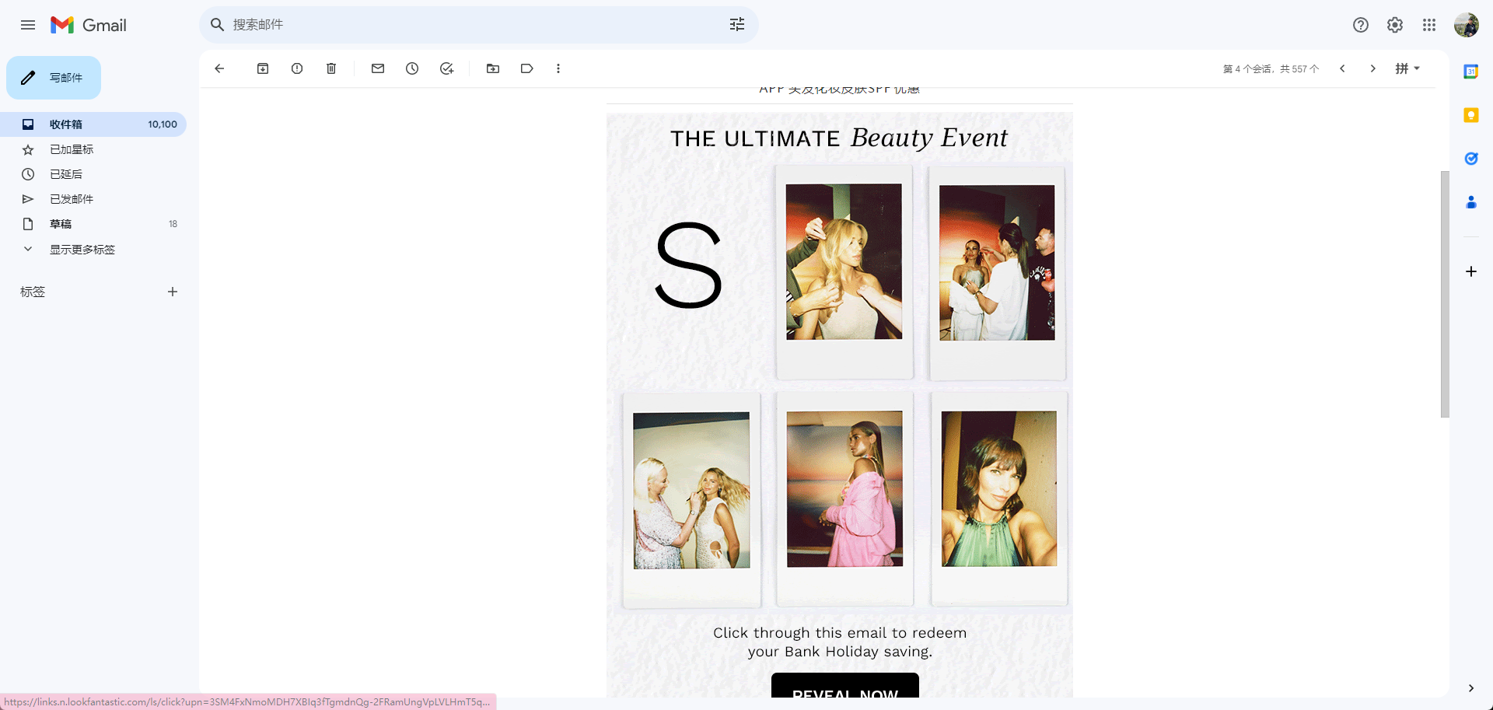The height and width of the screenshot is (710, 1493).
Task: Click polaroid of blonde hair styling
Action: click(x=844, y=272)
